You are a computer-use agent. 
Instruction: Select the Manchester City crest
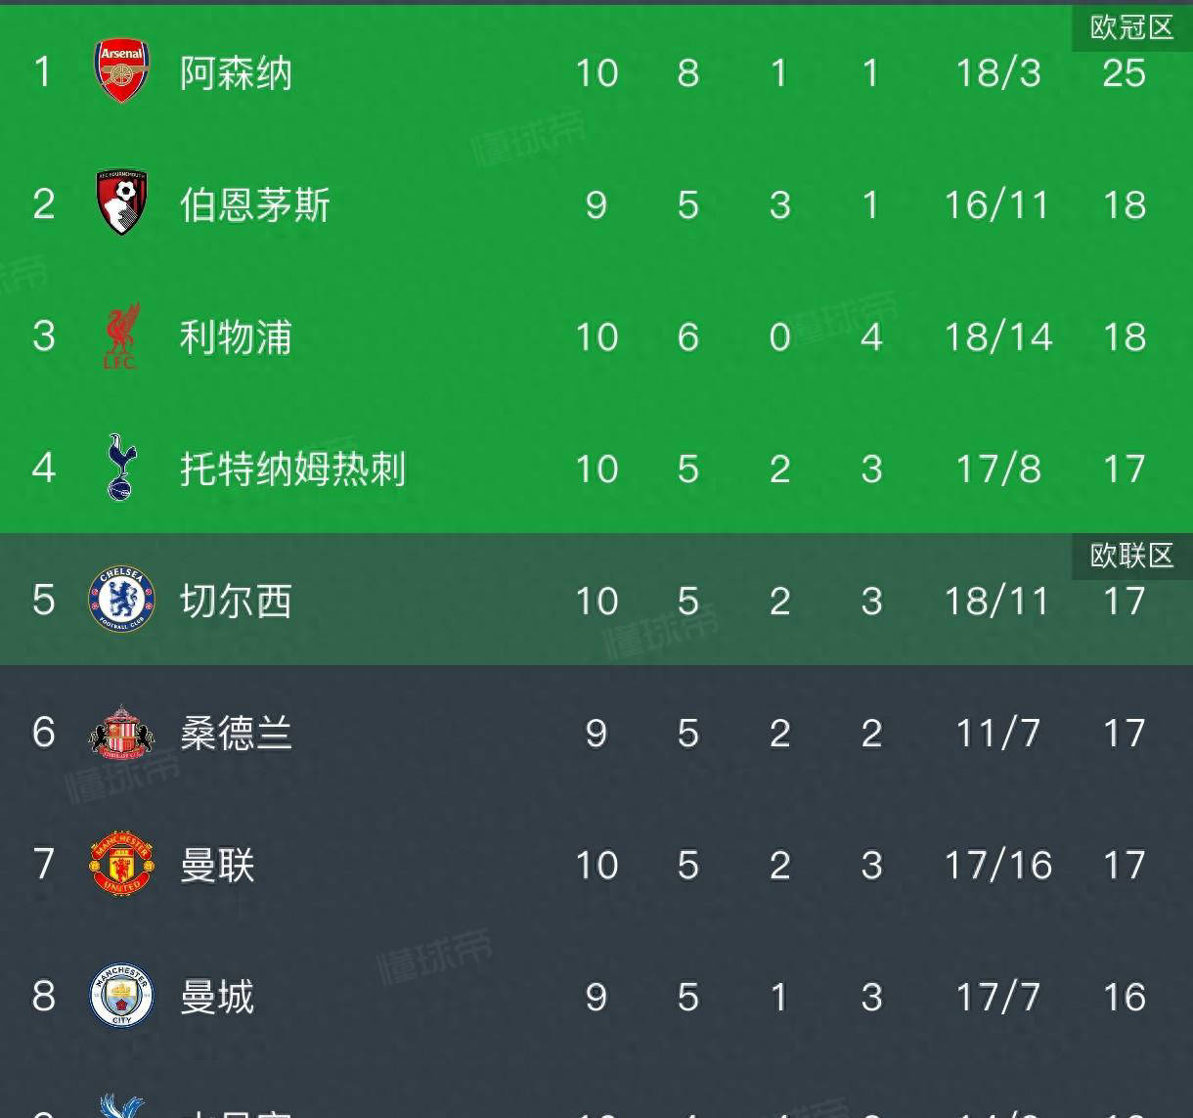click(121, 996)
